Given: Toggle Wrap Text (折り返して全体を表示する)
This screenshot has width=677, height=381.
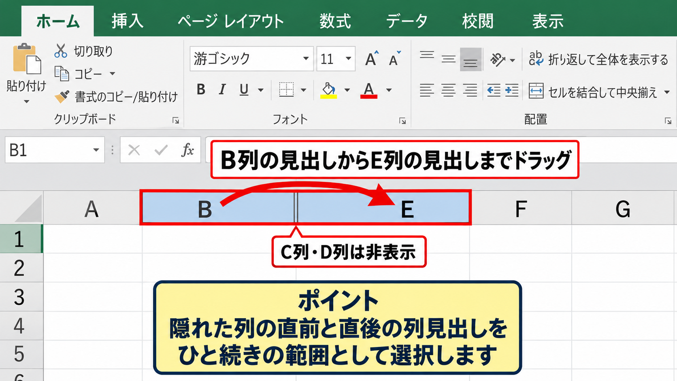Looking at the screenshot, I should tap(598, 60).
